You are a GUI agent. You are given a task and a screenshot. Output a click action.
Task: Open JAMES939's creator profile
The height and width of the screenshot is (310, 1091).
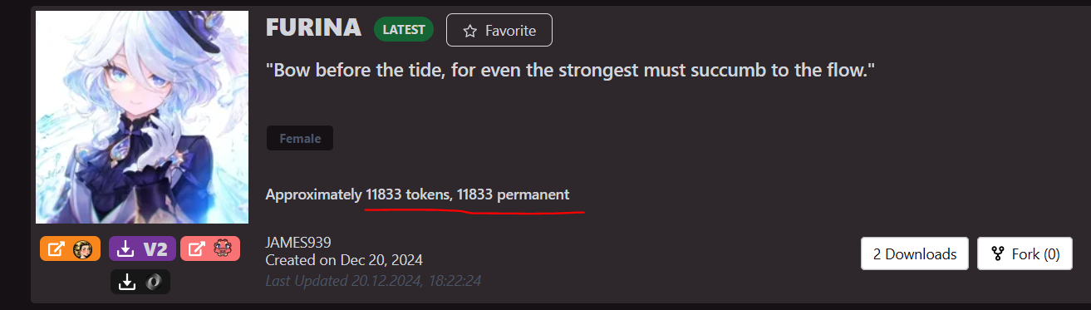[x=298, y=243]
